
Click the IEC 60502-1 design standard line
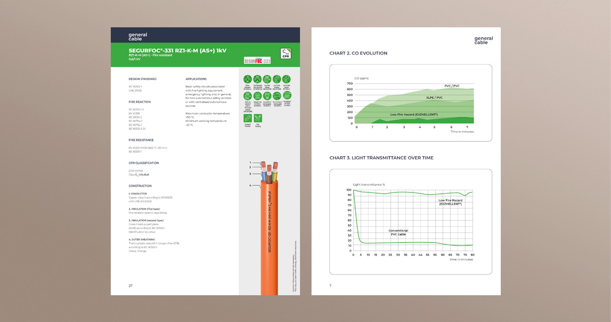(x=135, y=87)
